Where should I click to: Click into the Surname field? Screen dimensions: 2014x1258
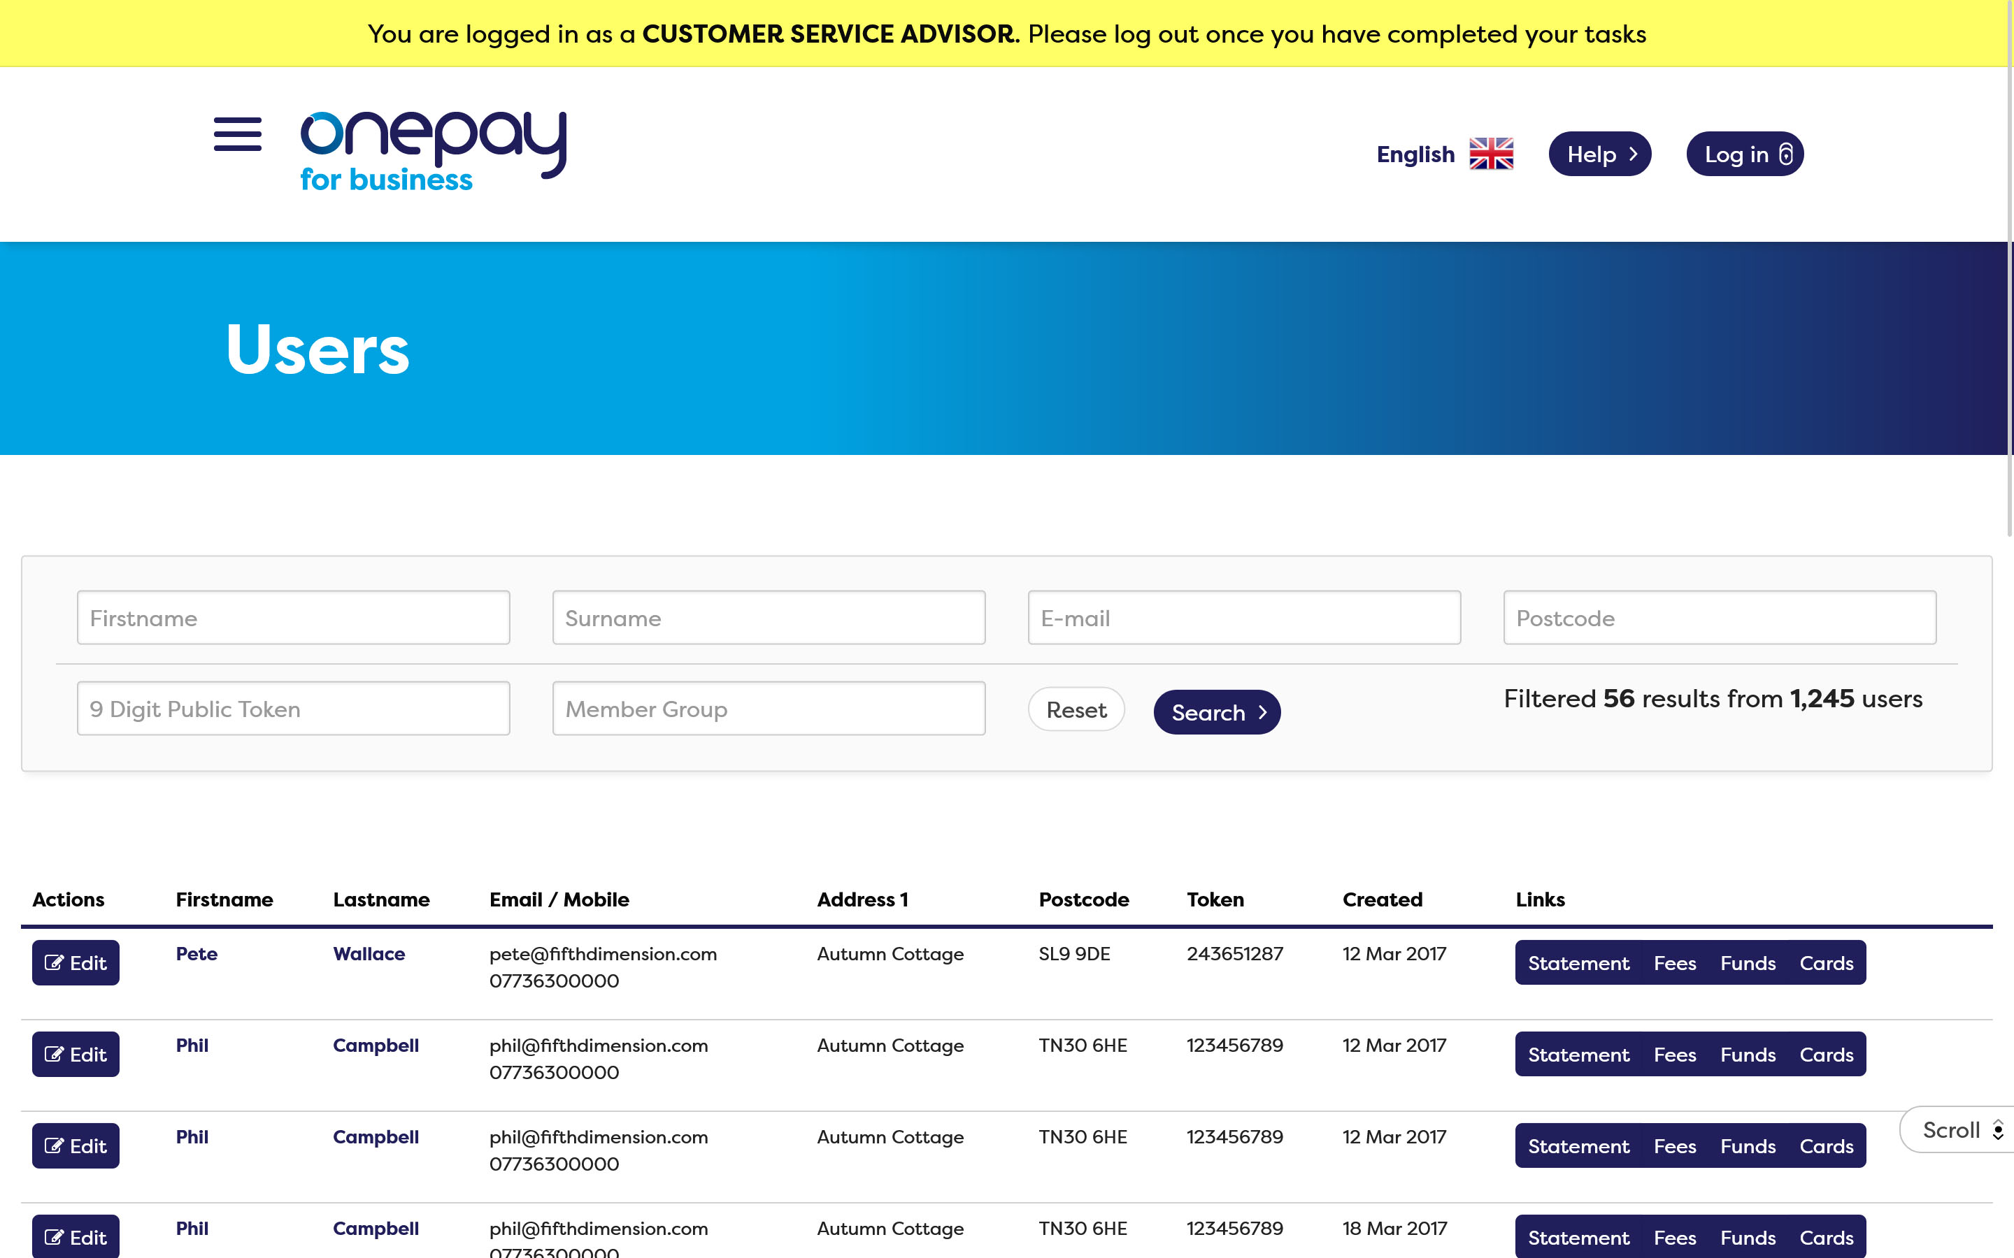coord(768,619)
